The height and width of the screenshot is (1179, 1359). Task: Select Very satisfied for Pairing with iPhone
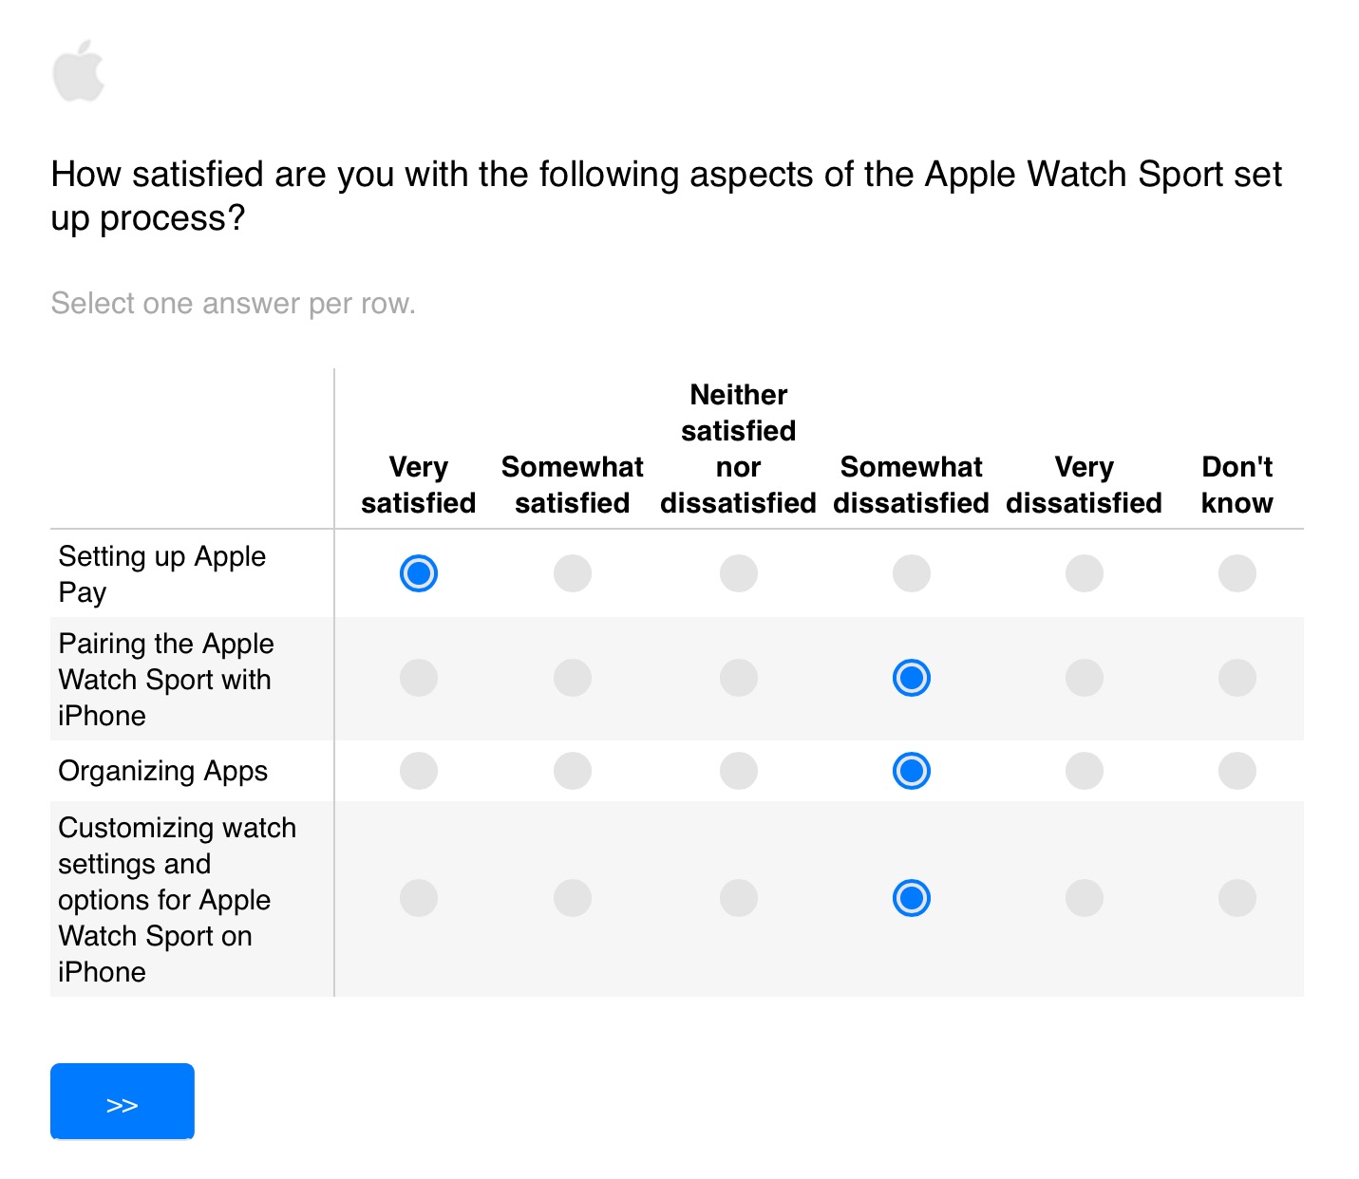[x=419, y=678]
